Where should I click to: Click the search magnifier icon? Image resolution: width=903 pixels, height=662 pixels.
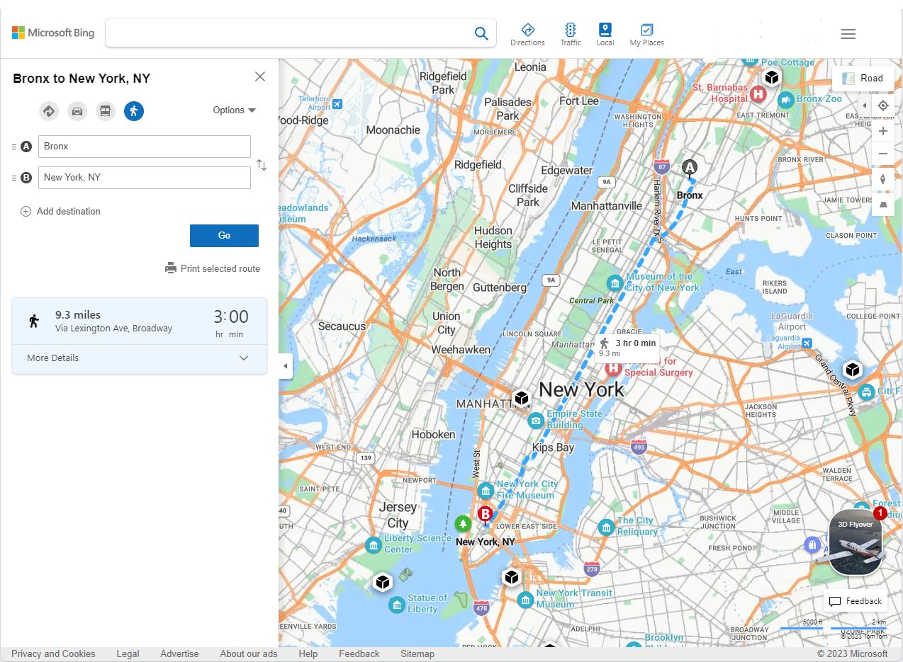[x=481, y=33]
